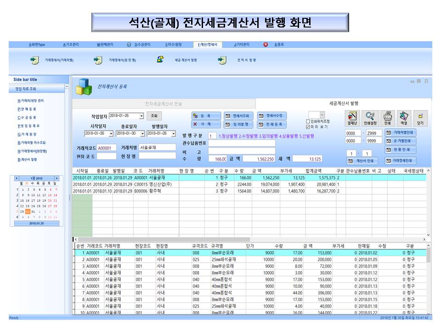Open the M:판매관리 menu

[105, 44]
